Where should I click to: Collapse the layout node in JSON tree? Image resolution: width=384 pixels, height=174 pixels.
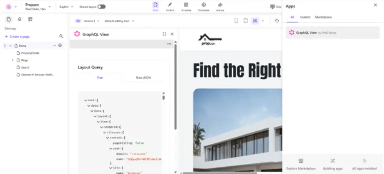click(x=95, y=117)
